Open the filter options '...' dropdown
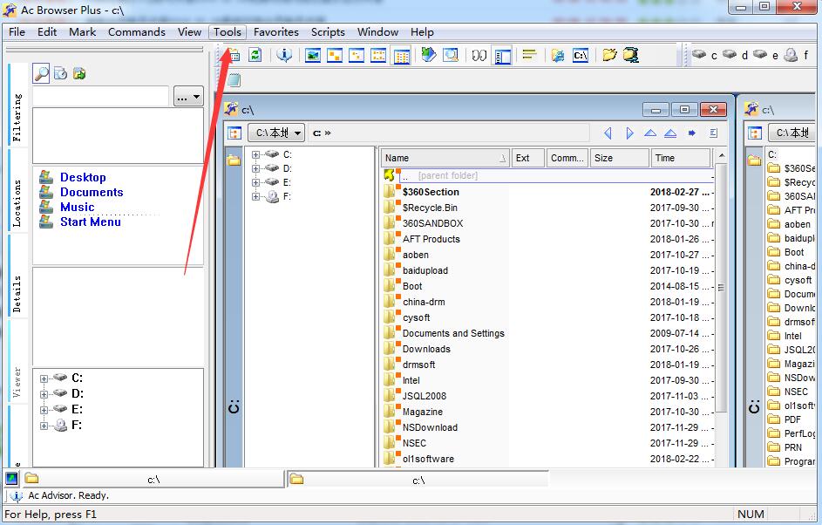 [188, 97]
